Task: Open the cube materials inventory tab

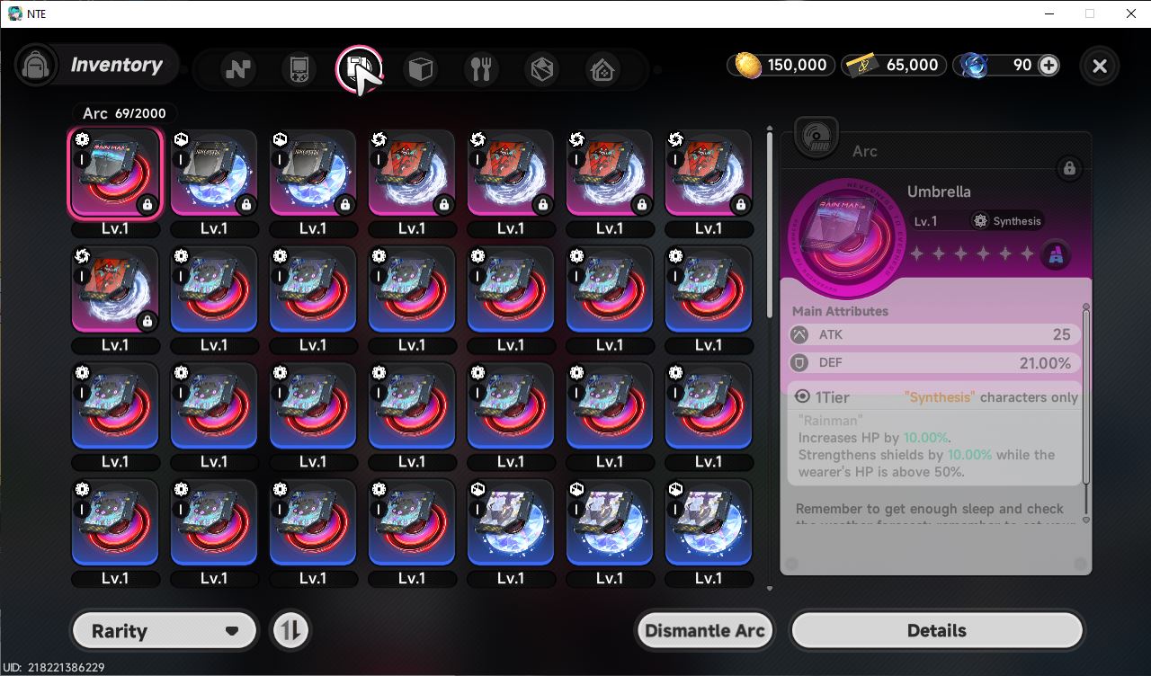Action: pyautogui.click(x=421, y=69)
